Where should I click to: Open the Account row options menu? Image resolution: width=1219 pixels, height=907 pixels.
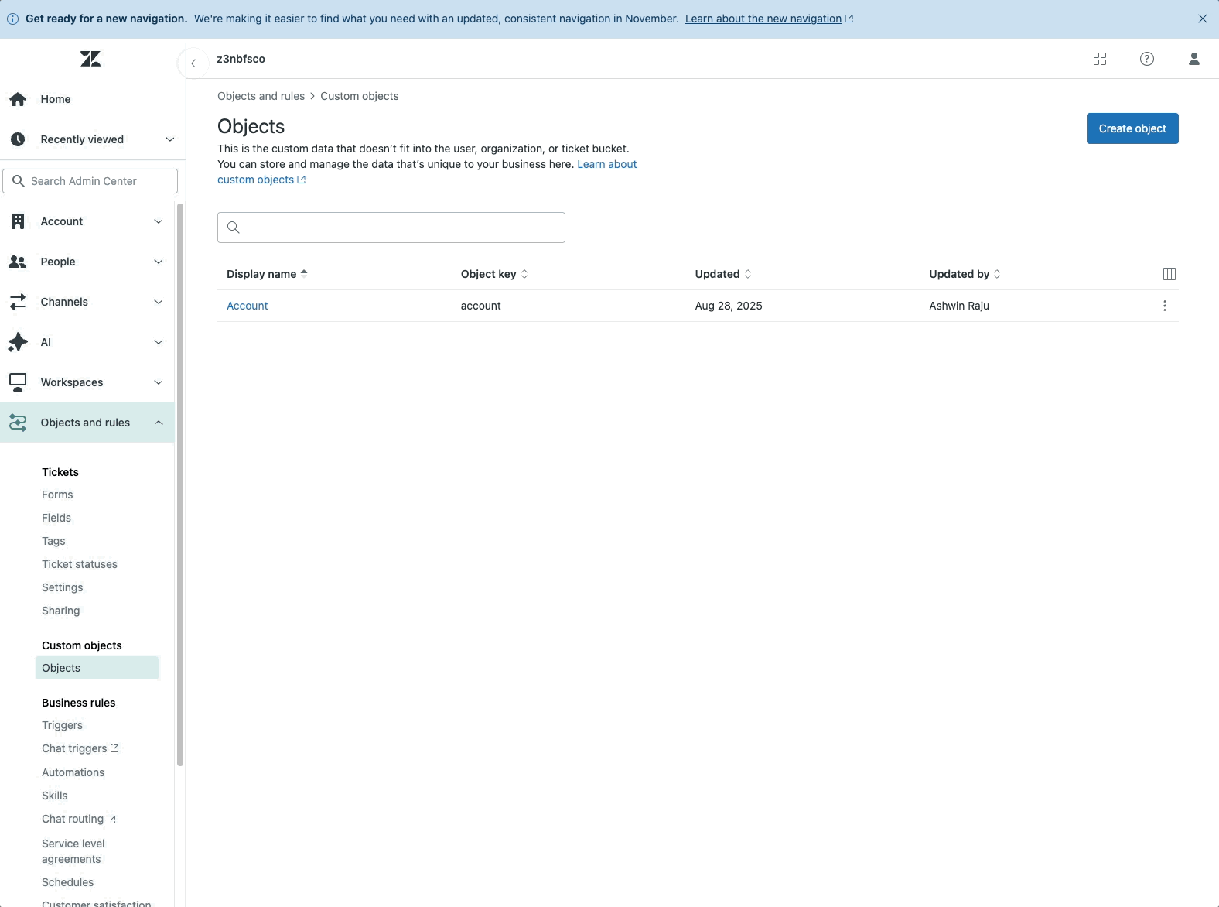click(1164, 306)
